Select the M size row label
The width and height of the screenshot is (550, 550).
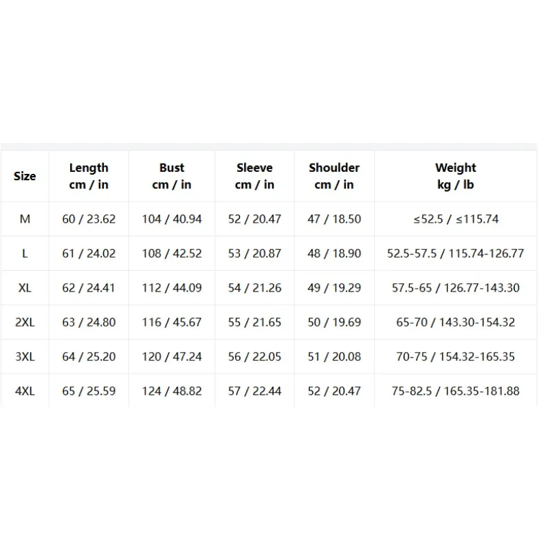(x=25, y=219)
